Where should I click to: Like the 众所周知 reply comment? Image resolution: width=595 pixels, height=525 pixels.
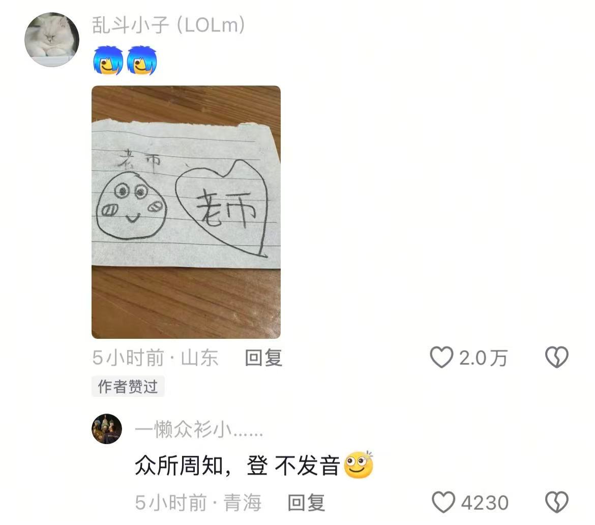443,502
